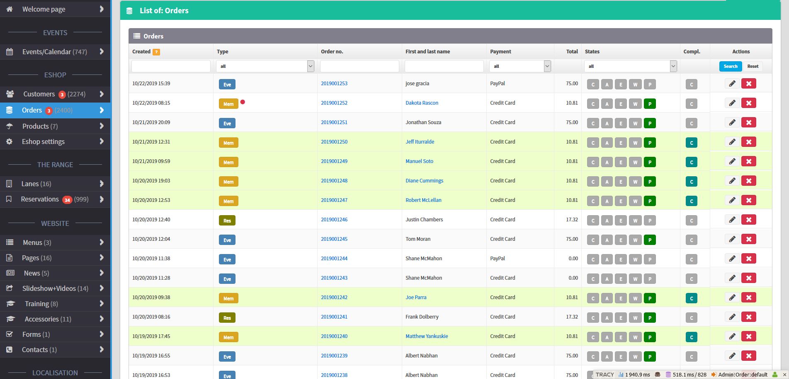The width and height of the screenshot is (789, 379).
Task: Click red delete icon for Tom Moran's order
Action: (x=748, y=239)
